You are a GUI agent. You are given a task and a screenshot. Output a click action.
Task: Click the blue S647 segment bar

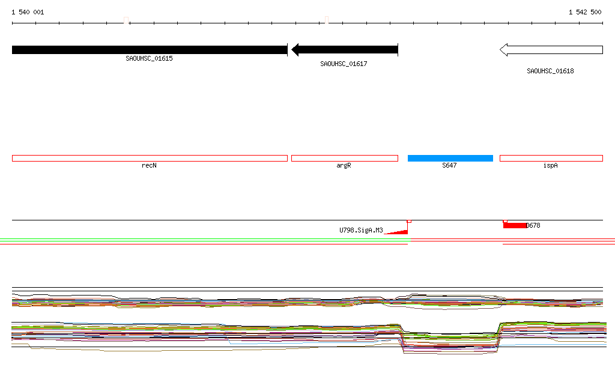[x=450, y=158]
